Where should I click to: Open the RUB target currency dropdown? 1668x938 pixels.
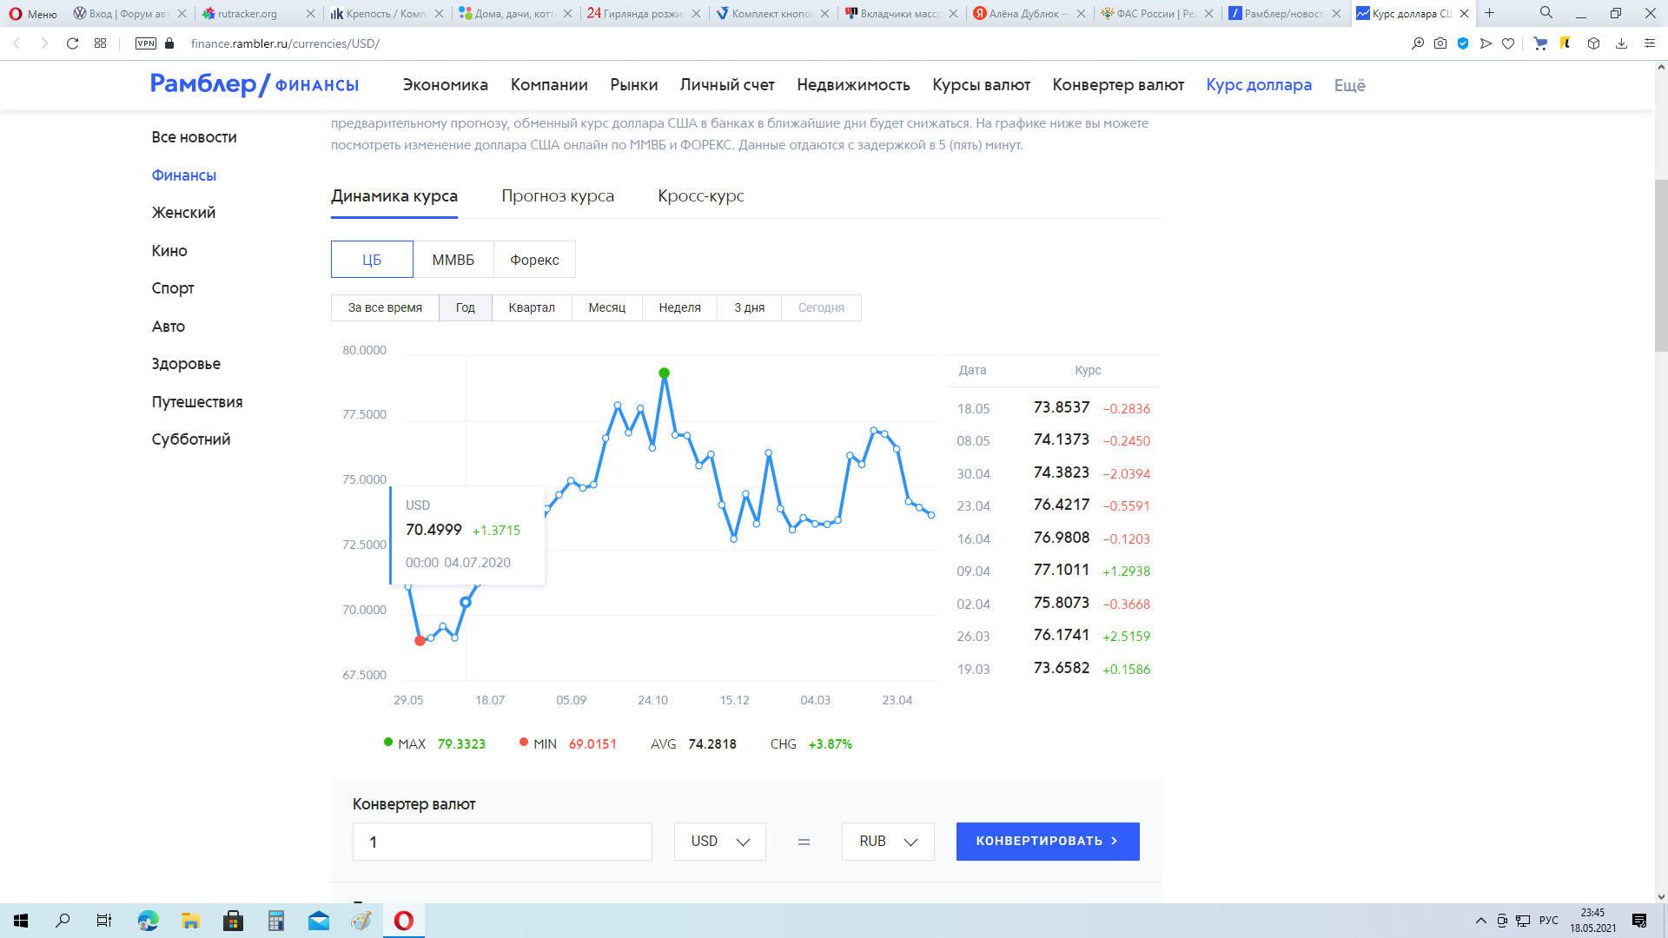(888, 842)
